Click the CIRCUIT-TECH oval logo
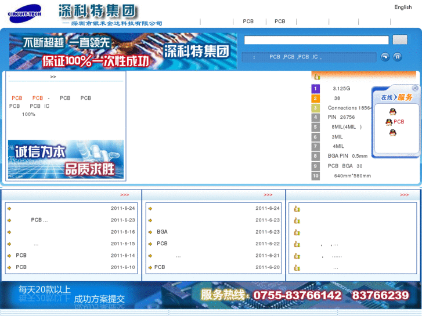 click(x=24, y=13)
